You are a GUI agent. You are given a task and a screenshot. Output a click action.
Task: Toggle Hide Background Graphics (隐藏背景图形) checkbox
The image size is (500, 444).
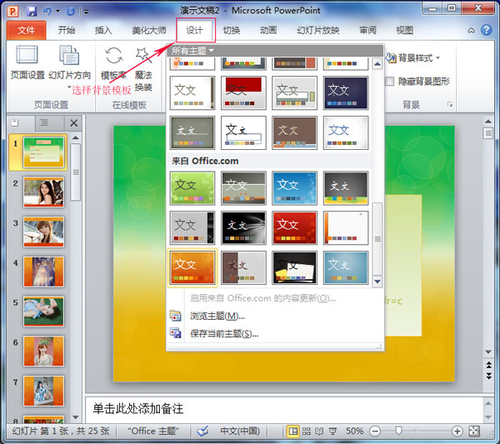(x=390, y=82)
